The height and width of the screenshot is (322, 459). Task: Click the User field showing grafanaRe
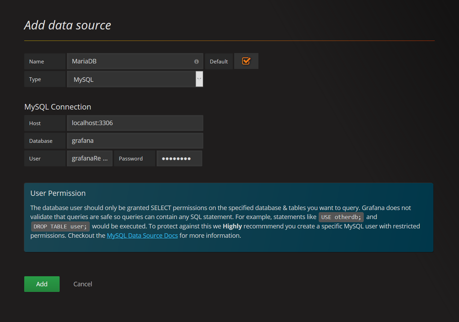pos(90,158)
